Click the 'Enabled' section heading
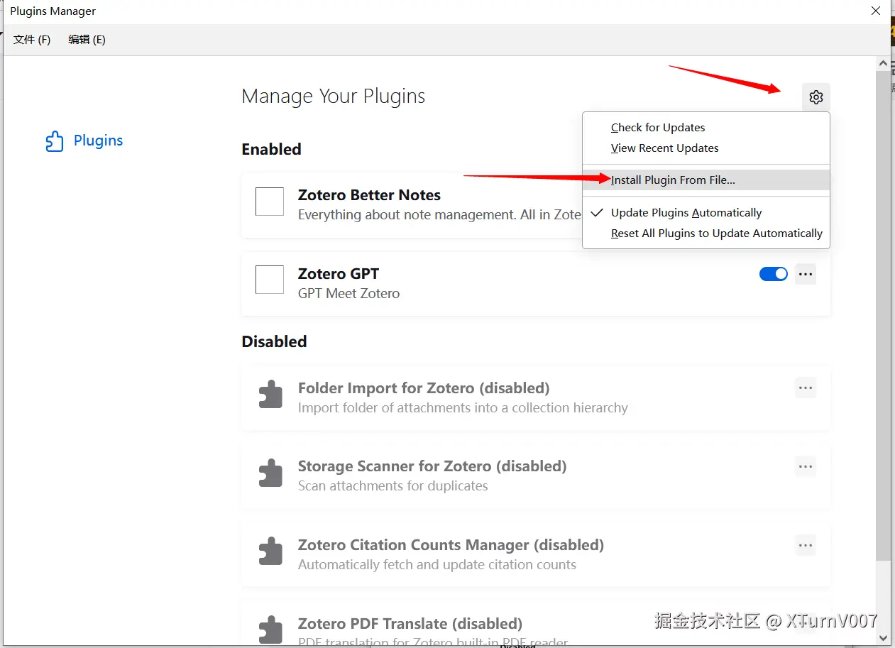 click(x=271, y=149)
